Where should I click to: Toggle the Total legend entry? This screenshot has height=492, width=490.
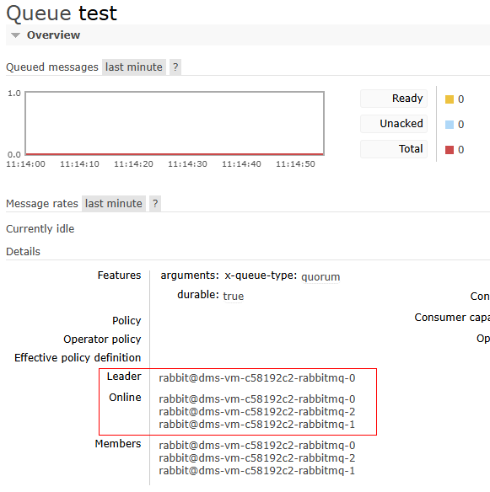(394, 149)
